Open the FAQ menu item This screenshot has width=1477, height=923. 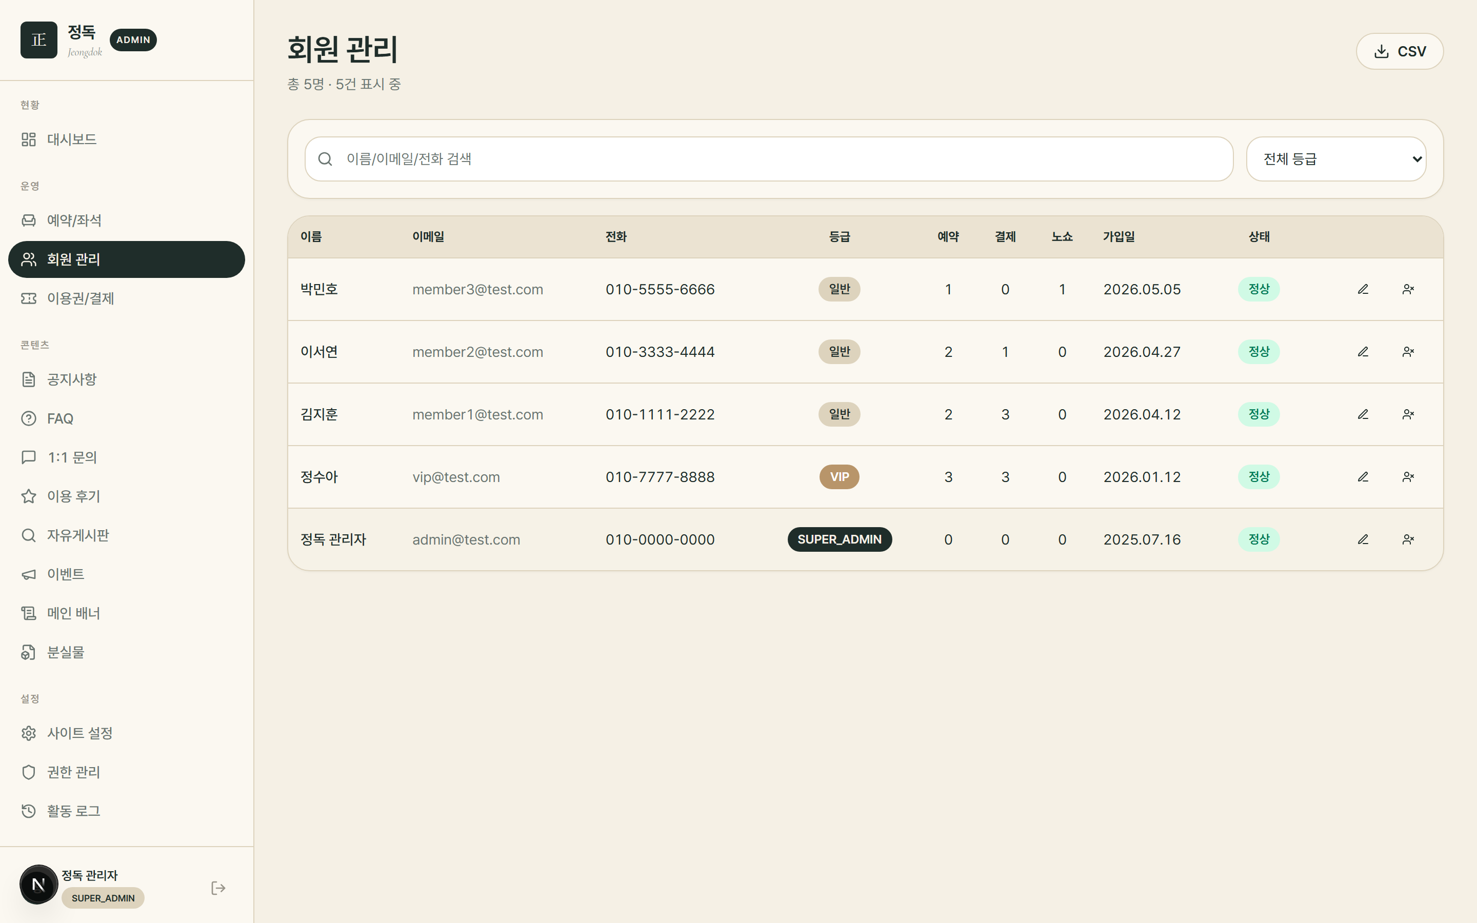126,419
